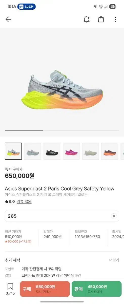Viewport: 124px width, 304px height.
Task: Tap the 101화 status bar badge
Action: click(x=27, y=7)
